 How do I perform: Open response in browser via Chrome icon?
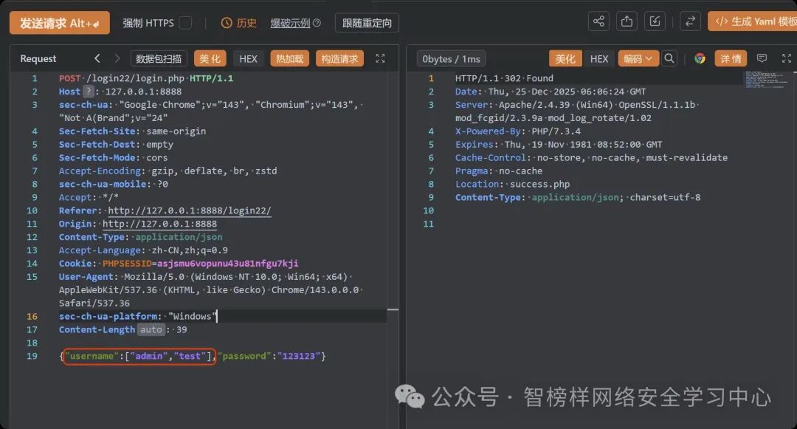click(x=700, y=58)
